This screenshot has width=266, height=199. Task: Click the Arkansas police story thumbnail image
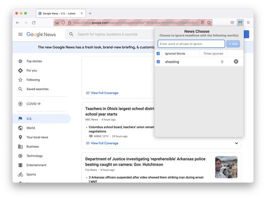point(226,167)
